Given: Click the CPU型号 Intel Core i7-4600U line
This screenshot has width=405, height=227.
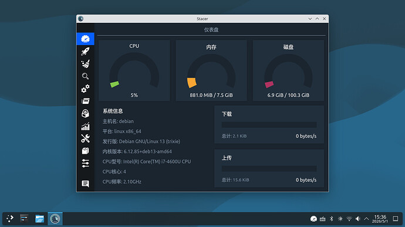Looking at the screenshot, I should (147, 161).
